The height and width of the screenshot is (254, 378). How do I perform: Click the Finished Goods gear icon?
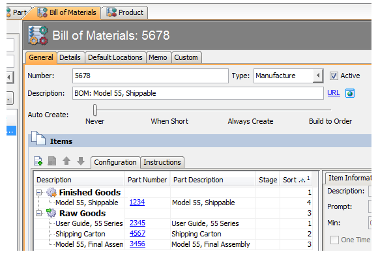pos(51,192)
